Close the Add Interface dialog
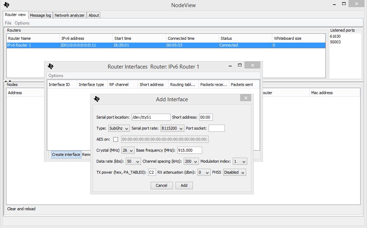This screenshot has width=367, height=228. [x=245, y=98]
